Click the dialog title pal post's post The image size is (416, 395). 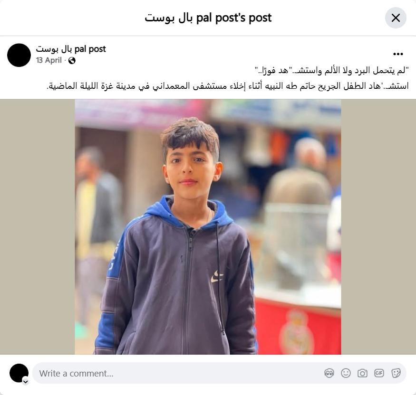[208, 18]
